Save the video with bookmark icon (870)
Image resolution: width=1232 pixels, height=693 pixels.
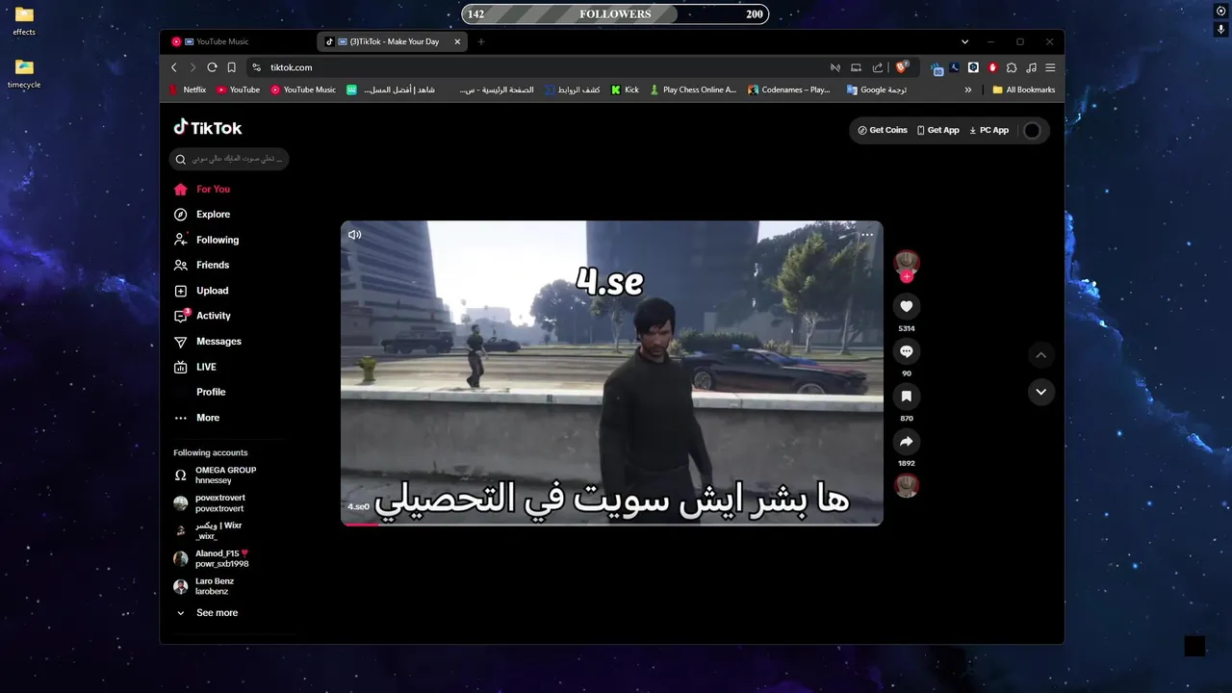tap(906, 397)
